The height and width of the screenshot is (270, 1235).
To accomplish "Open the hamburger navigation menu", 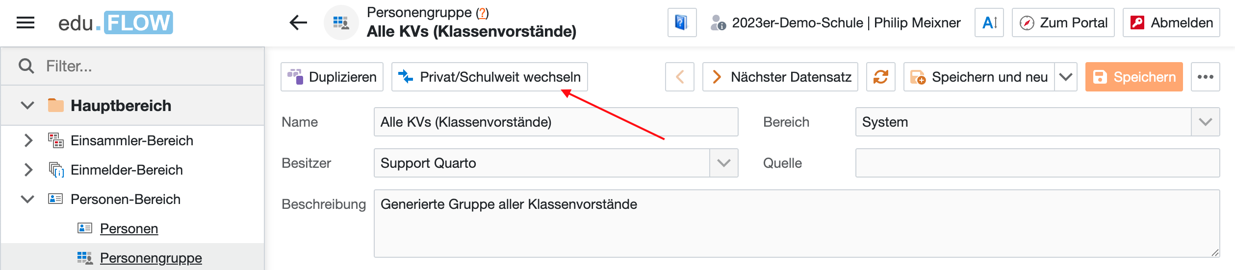I will click(x=26, y=23).
